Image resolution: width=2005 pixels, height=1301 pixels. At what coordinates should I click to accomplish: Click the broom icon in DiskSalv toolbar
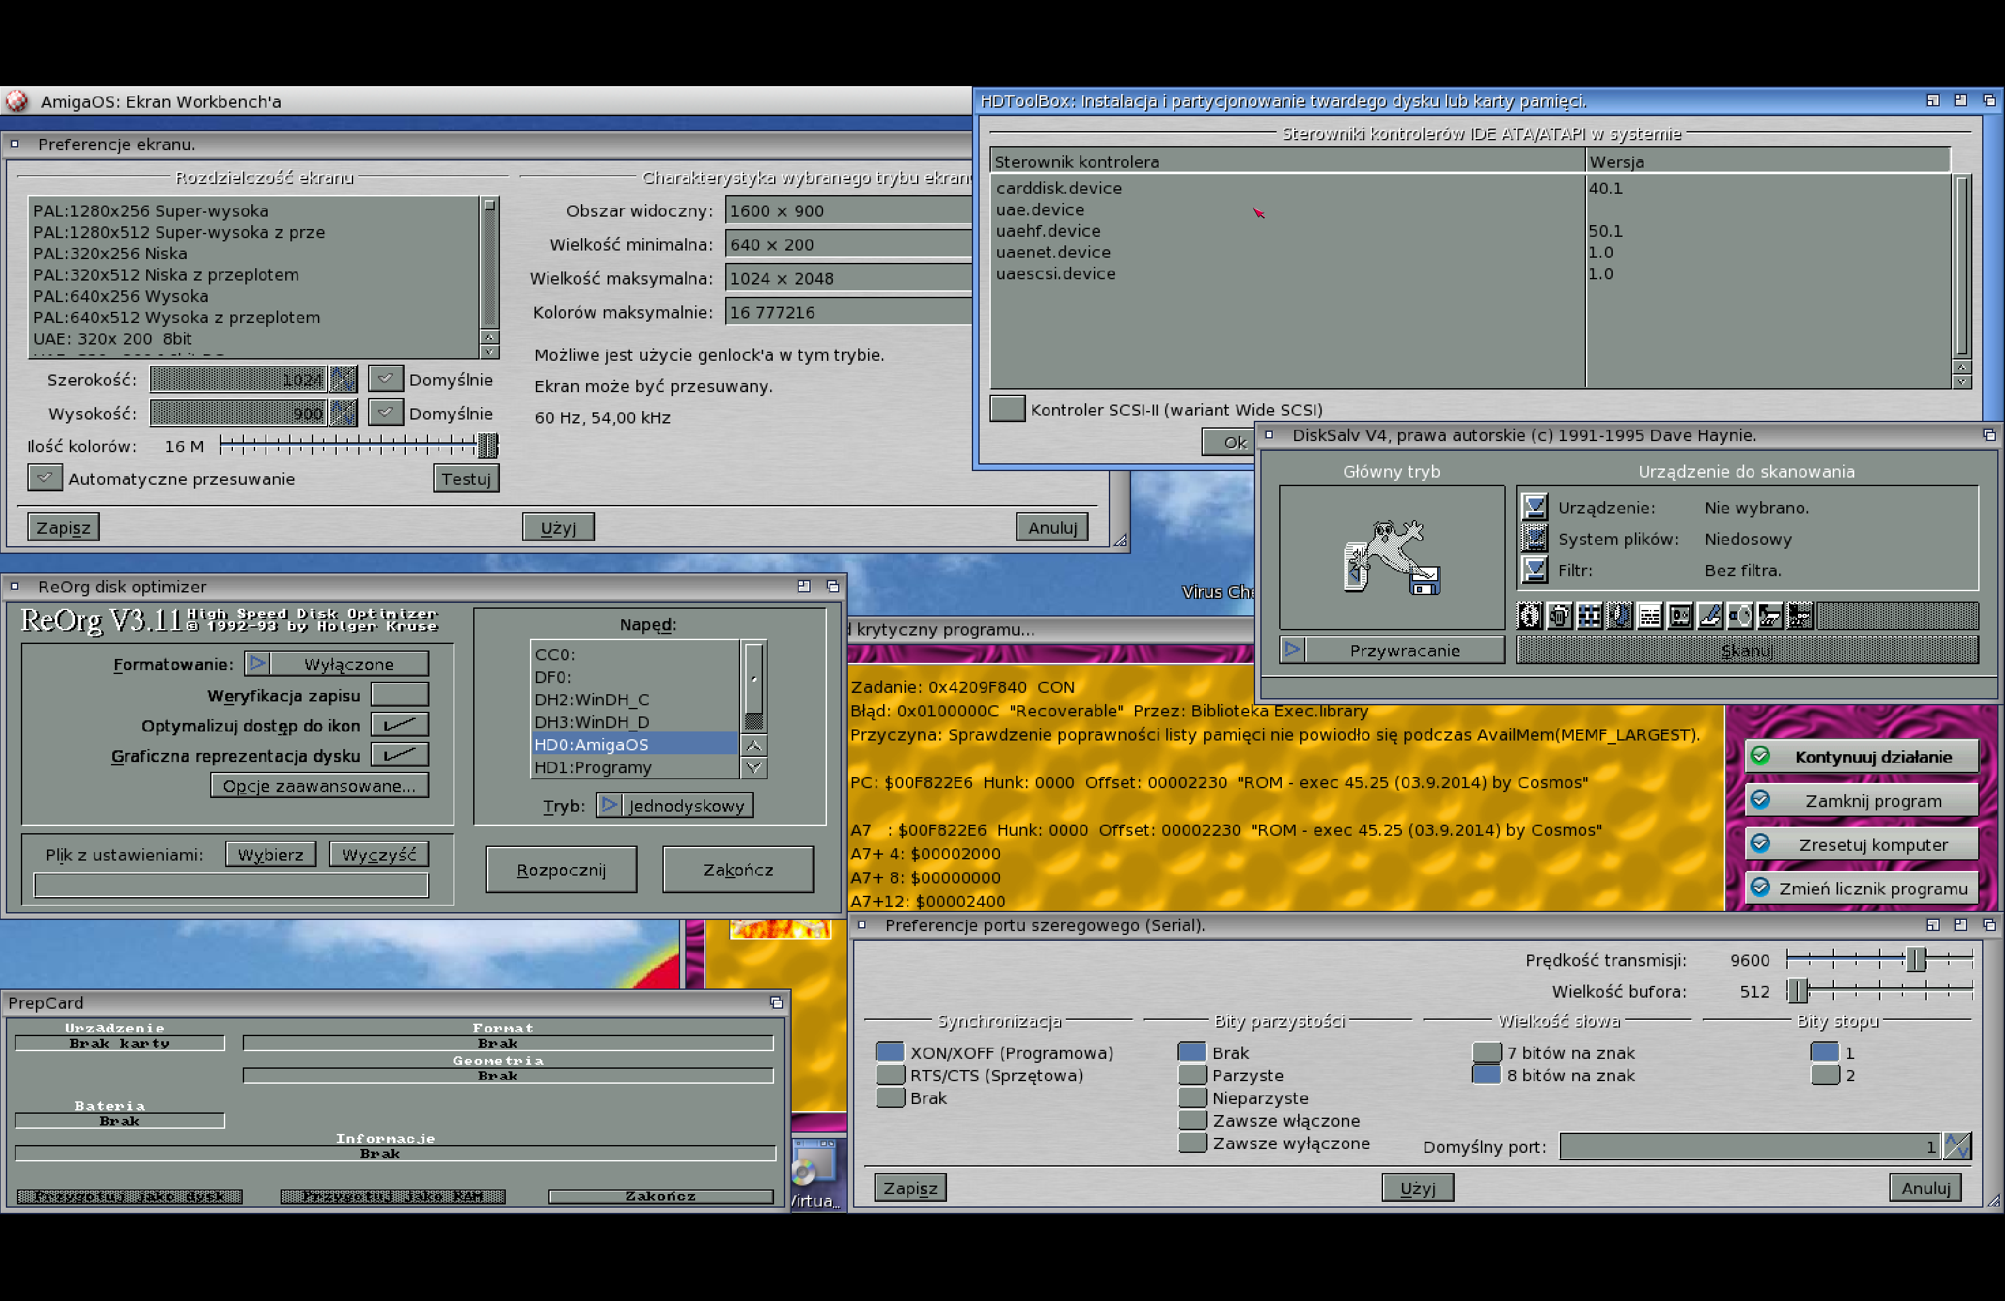1769,617
